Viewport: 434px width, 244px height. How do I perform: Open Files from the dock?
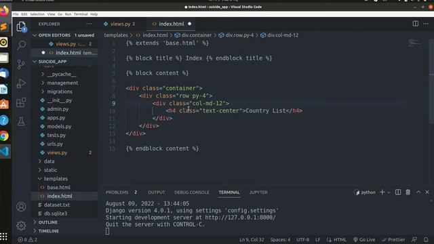tap(4, 58)
